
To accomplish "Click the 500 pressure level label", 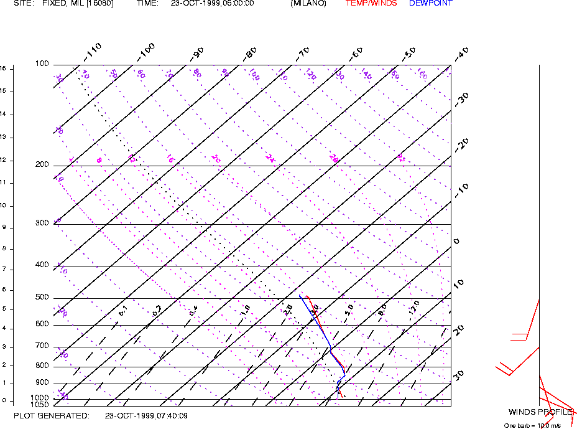I will click(x=42, y=298).
